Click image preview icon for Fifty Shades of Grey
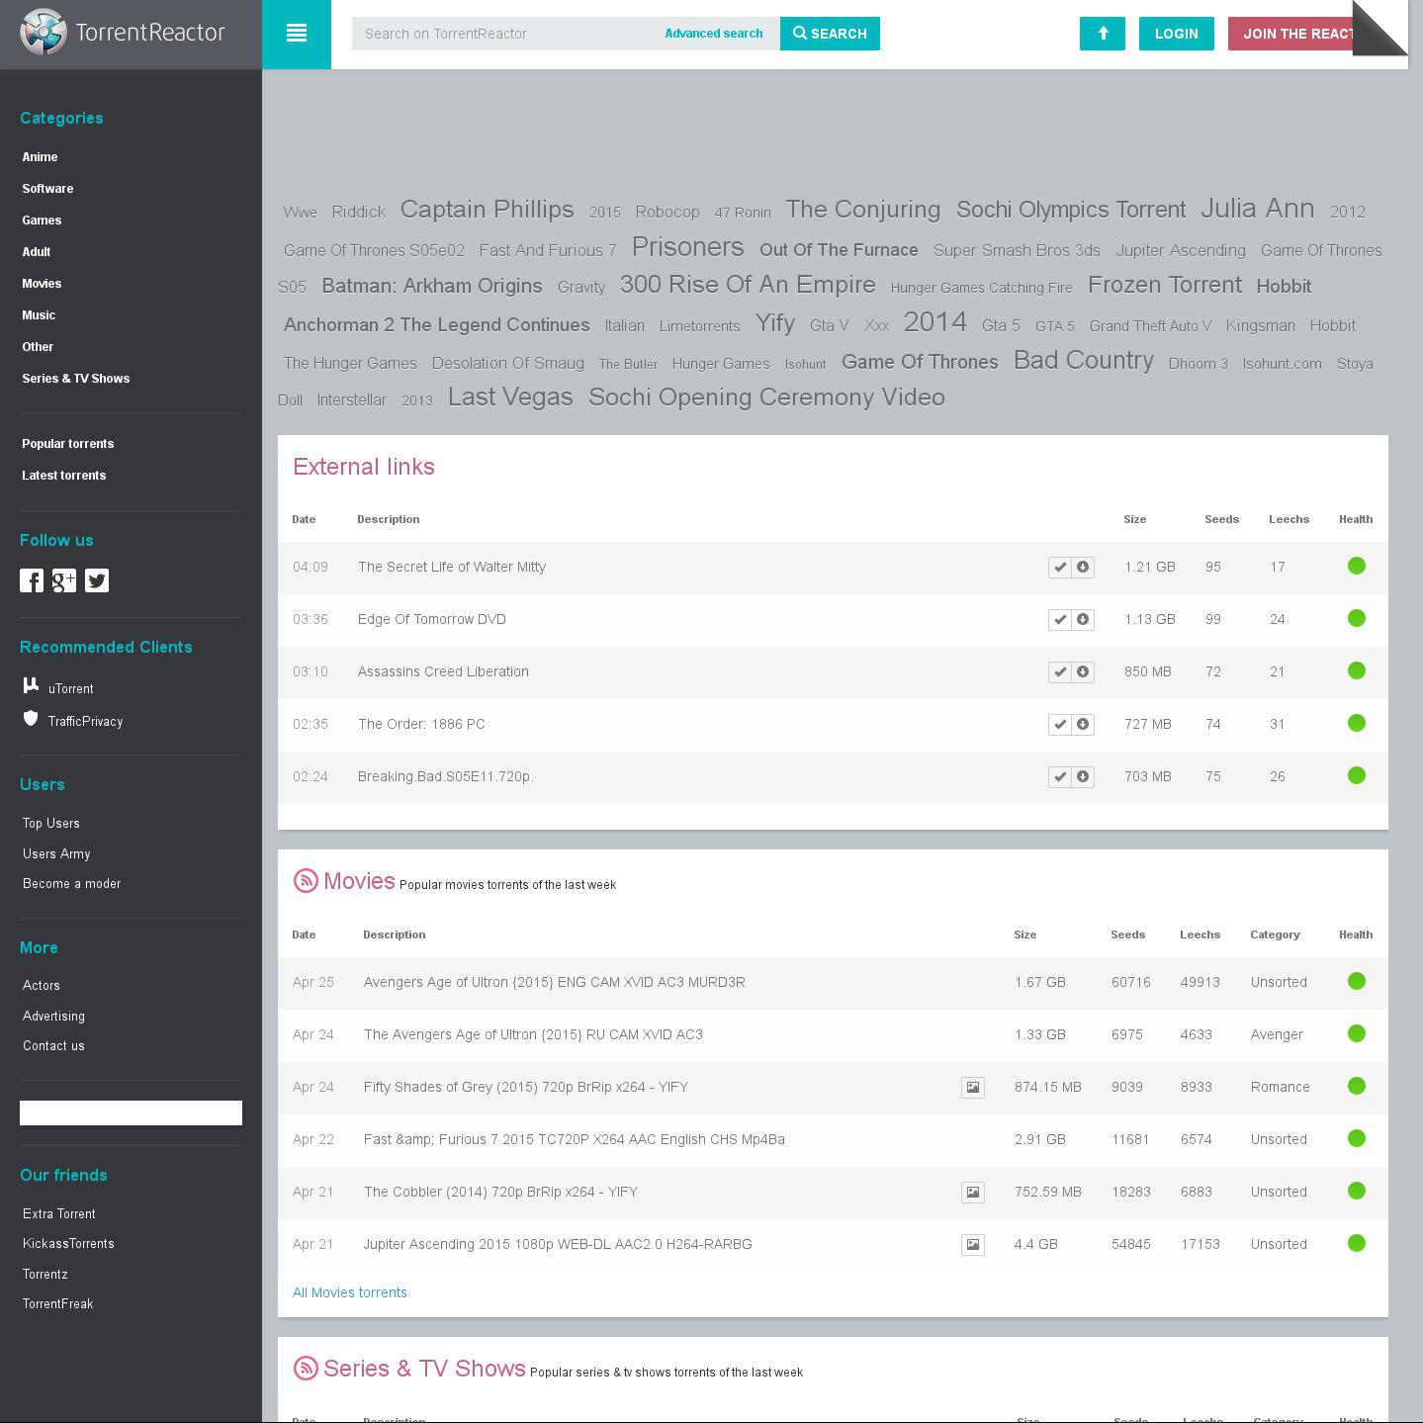The image size is (1423, 1423). pyautogui.click(x=972, y=1088)
